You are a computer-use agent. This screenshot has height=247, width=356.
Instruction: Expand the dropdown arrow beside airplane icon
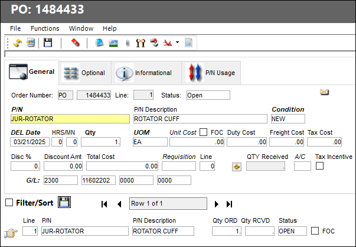pyautogui.click(x=177, y=43)
